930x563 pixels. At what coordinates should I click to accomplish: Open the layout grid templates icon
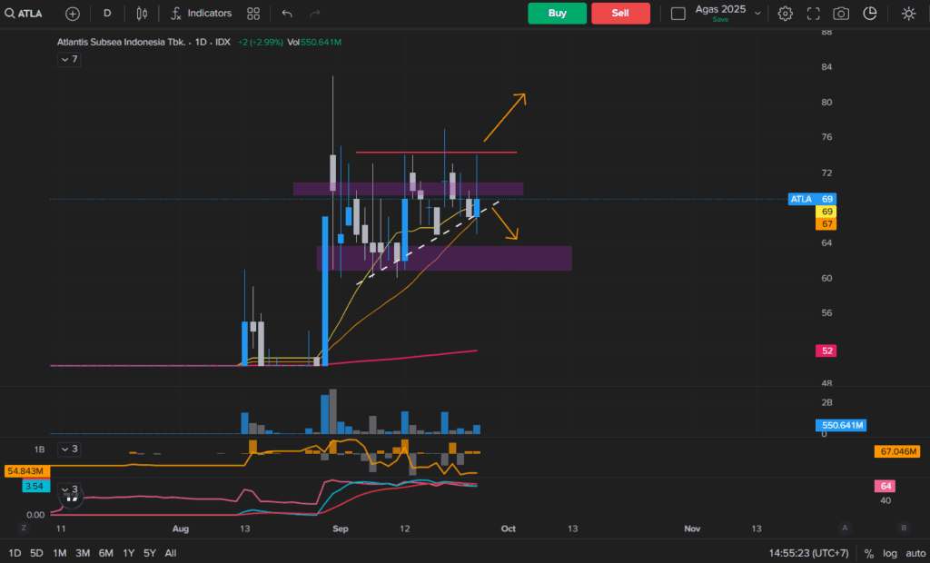point(253,14)
